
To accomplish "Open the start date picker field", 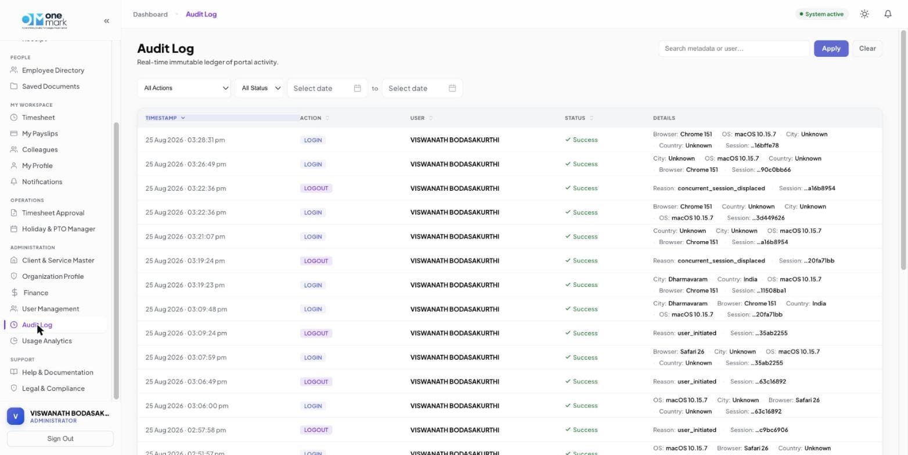I will click(x=327, y=88).
